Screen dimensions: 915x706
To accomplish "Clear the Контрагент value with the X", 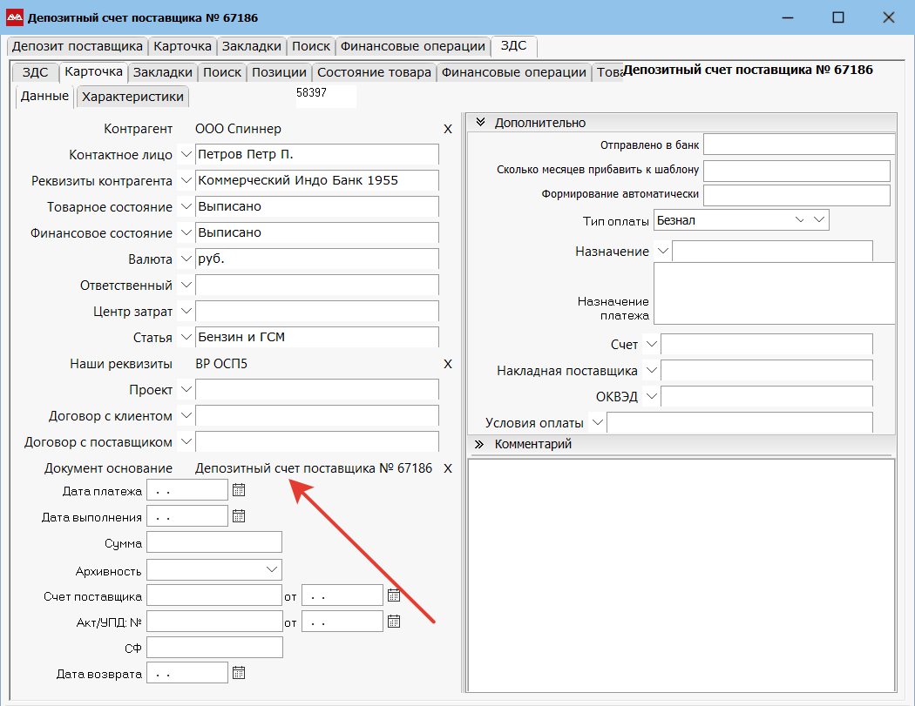I will (448, 129).
